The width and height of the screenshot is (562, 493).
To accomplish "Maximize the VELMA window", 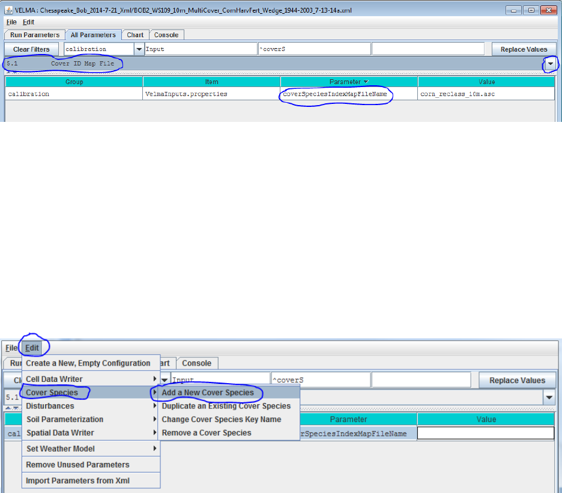I will pos(531,10).
